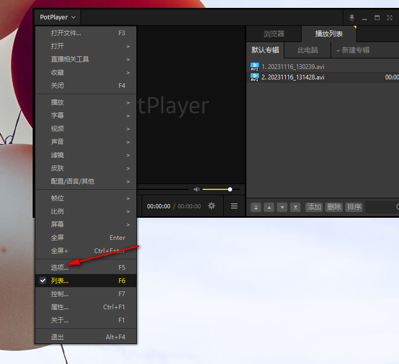Choose 关于... from the menu
This screenshot has width=399, height=364.
(x=86, y=320)
